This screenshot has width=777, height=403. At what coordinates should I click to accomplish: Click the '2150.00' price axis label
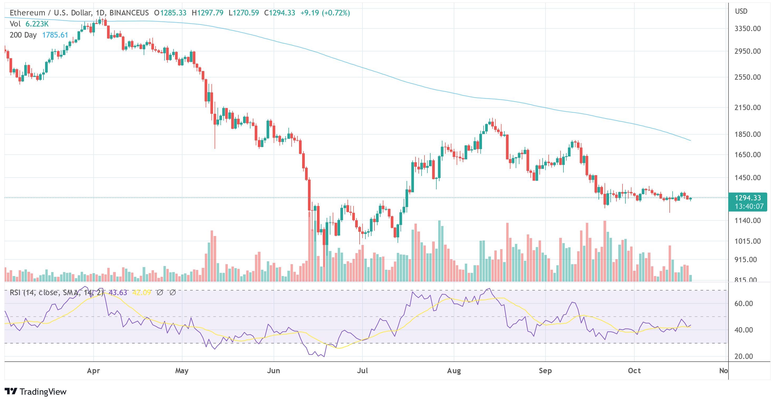click(x=747, y=107)
